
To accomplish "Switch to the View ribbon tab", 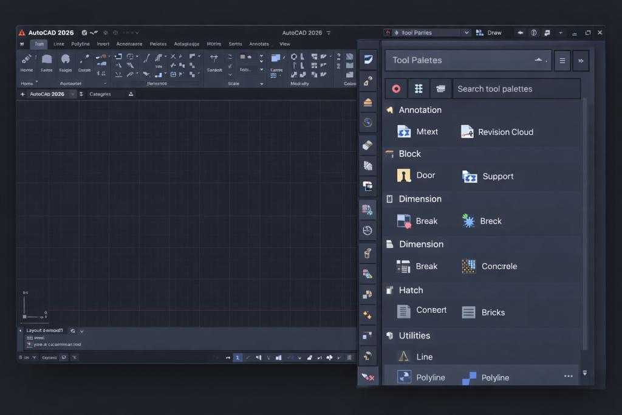I will (284, 44).
